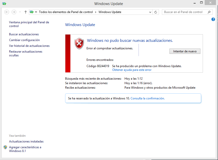
Task: Expand hidden breadcrumb chevrons in address bar
Action: [x=36, y=12]
